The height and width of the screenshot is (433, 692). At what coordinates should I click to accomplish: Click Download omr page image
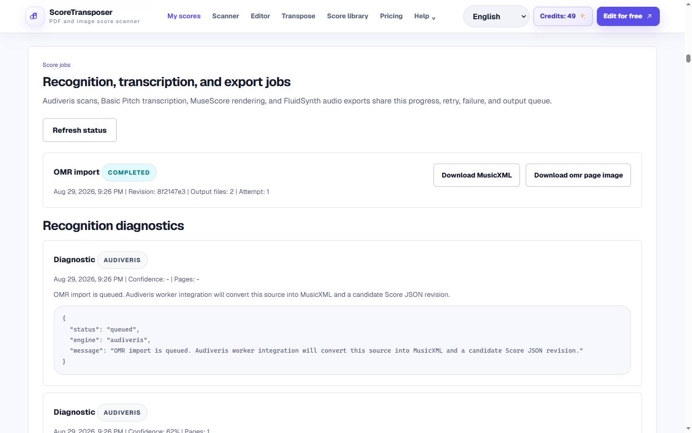578,175
